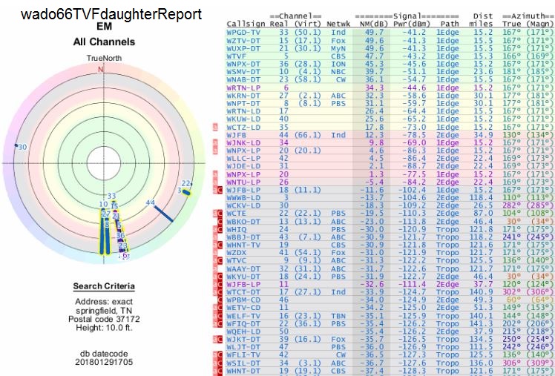This screenshot has height=376, width=555.
Task: Click channel 22 marker on radar plot
Action: click(186, 184)
